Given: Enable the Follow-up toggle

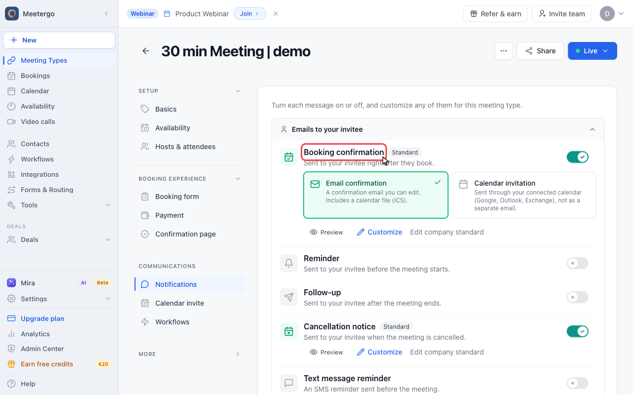Looking at the screenshot, I should tap(578, 297).
